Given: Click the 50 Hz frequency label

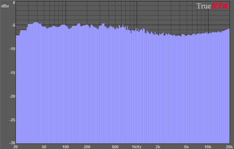Looking at the screenshot, I should pyautogui.click(x=44, y=147).
